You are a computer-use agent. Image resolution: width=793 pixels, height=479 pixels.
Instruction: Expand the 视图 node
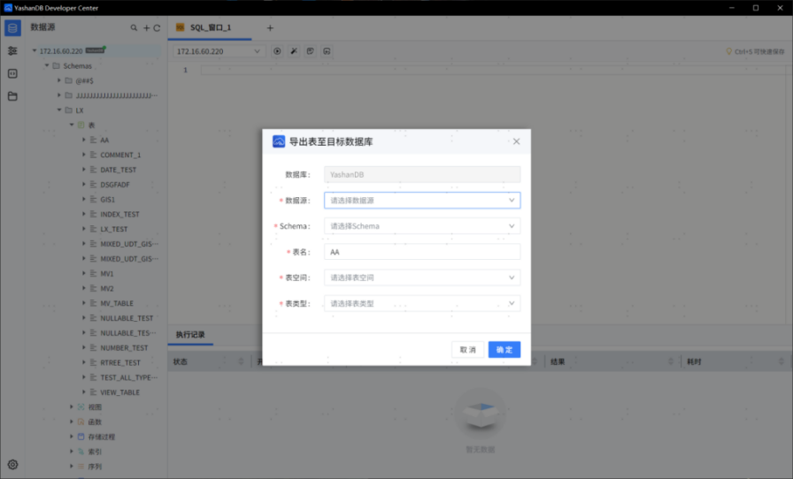coord(72,407)
